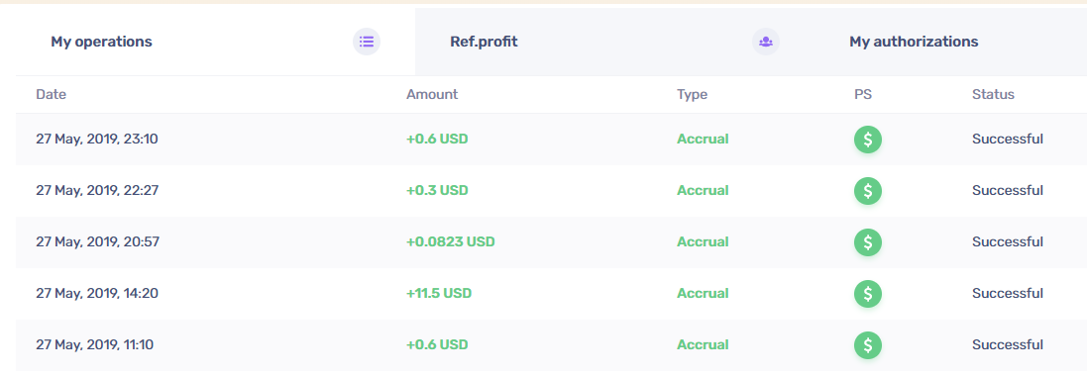The image size is (1087, 377).
Task: Click the list icon beside My operations
Action: [x=367, y=42]
